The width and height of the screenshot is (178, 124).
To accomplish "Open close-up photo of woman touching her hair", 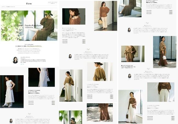I will point(73,16).
